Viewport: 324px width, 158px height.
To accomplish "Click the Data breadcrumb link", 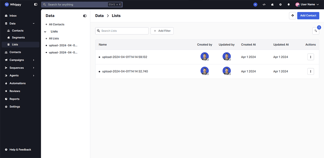I will tap(99, 16).
